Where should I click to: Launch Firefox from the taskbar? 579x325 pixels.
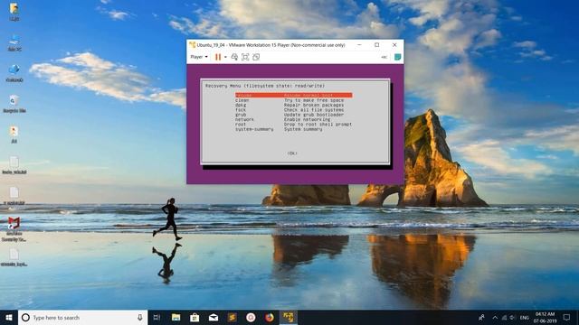pos(270,317)
